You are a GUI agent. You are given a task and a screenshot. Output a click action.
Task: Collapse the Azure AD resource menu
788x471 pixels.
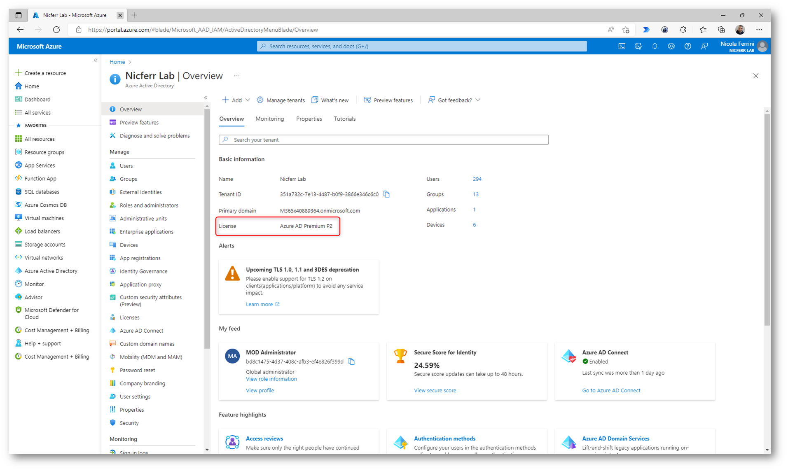(x=206, y=98)
